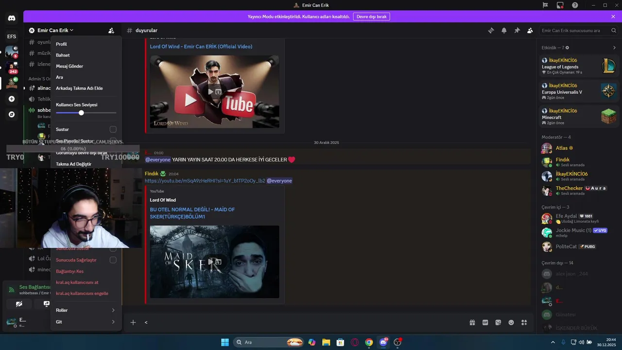Open Discover servers compass icon

(12, 114)
